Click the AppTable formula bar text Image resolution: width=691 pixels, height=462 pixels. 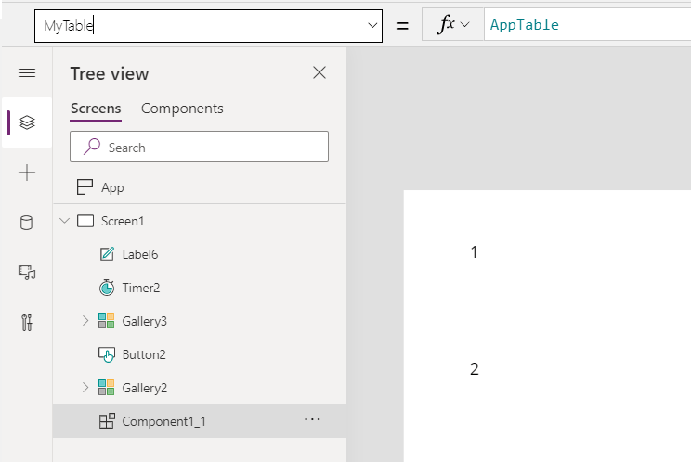[x=525, y=25]
